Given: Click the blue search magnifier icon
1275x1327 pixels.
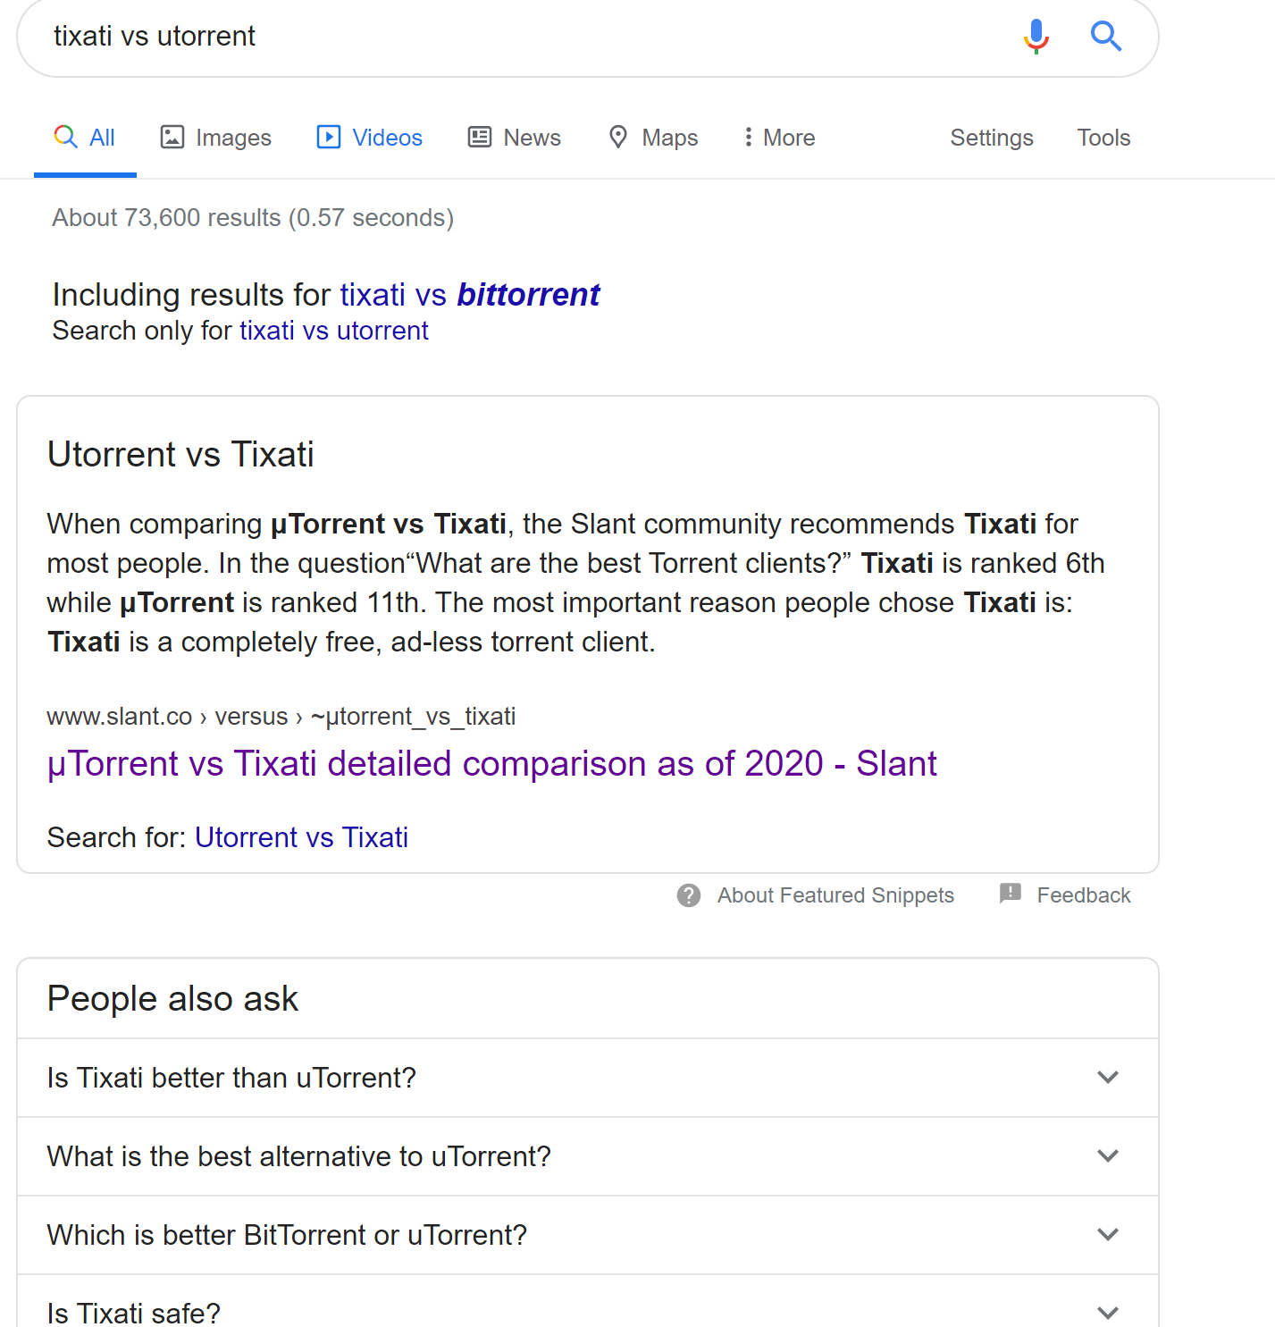Looking at the screenshot, I should [1105, 37].
